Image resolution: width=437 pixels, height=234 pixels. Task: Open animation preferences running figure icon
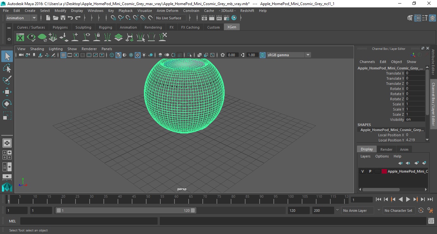[431, 211]
